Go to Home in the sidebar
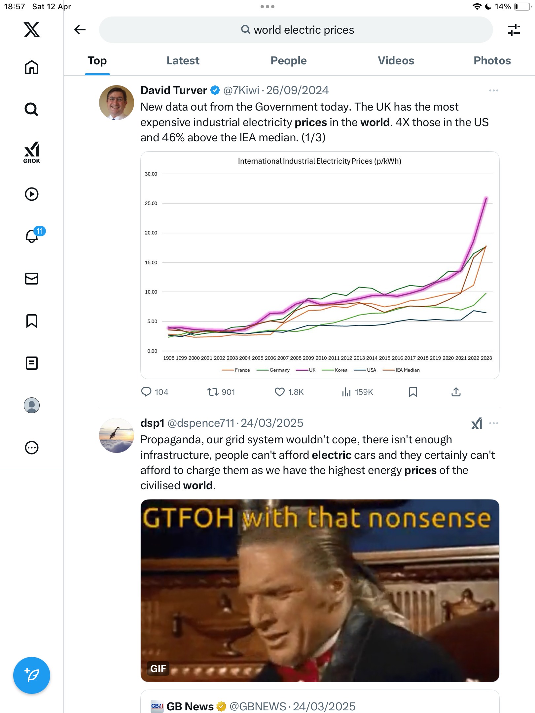This screenshot has width=535, height=713. point(32,67)
